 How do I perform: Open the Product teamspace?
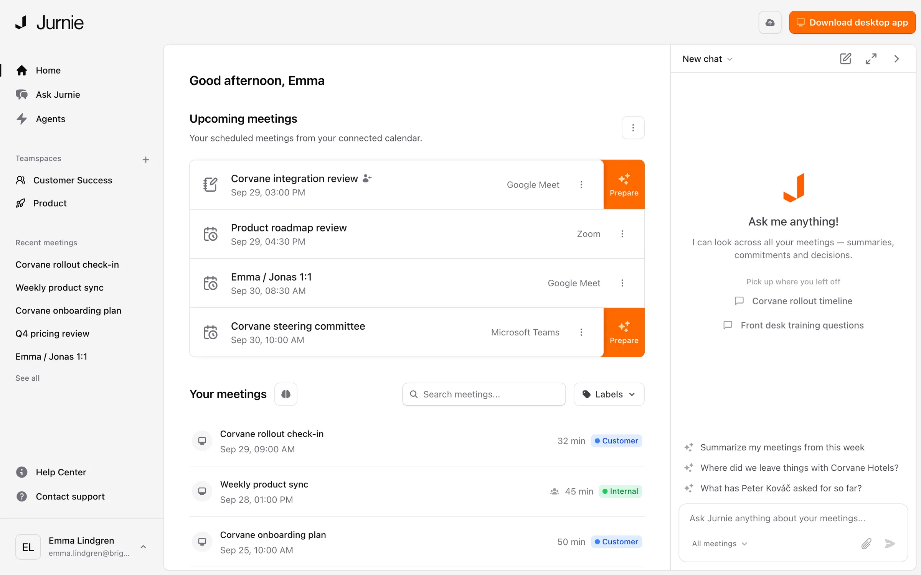coord(41,203)
